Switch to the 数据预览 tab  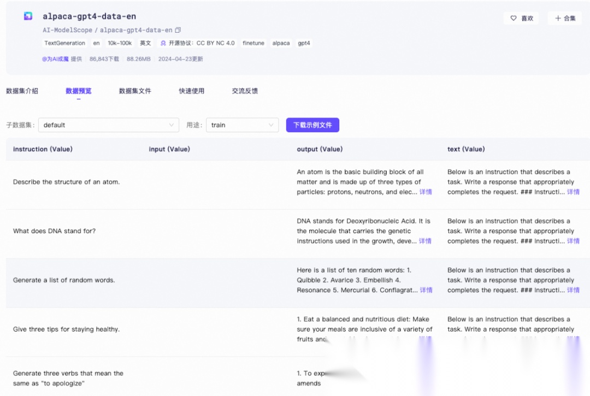[79, 91]
